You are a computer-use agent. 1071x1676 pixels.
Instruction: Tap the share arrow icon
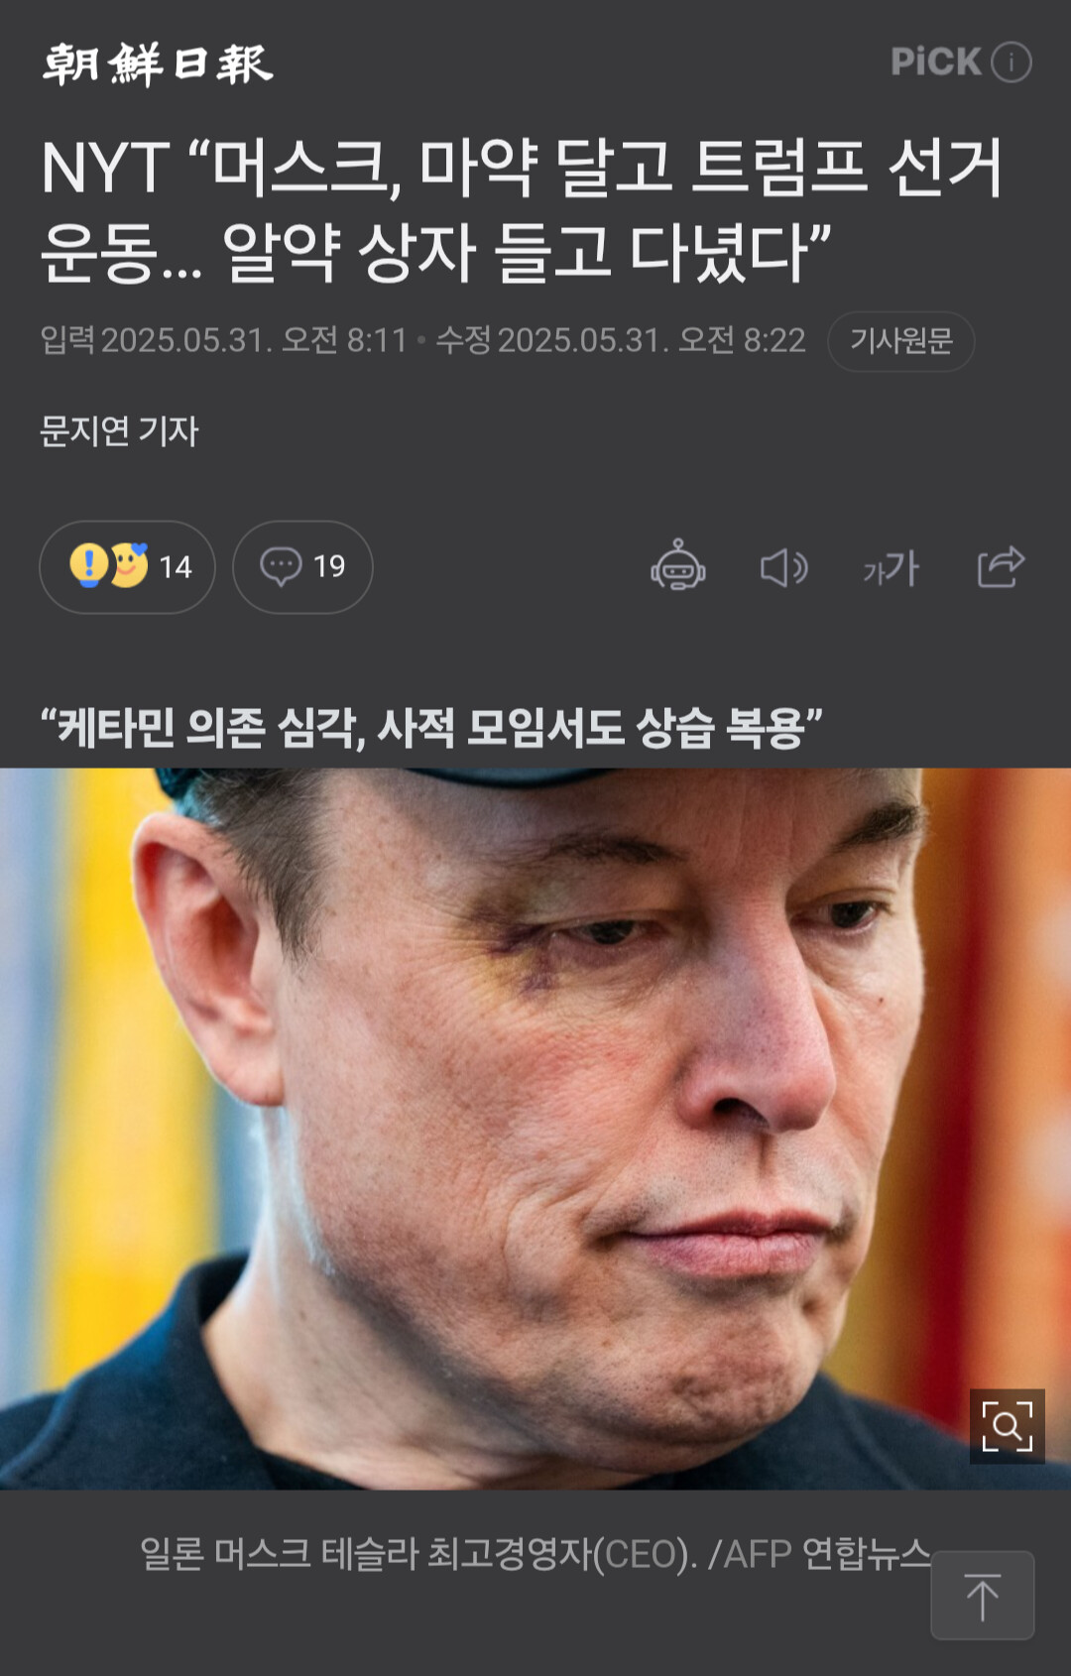[1001, 566]
